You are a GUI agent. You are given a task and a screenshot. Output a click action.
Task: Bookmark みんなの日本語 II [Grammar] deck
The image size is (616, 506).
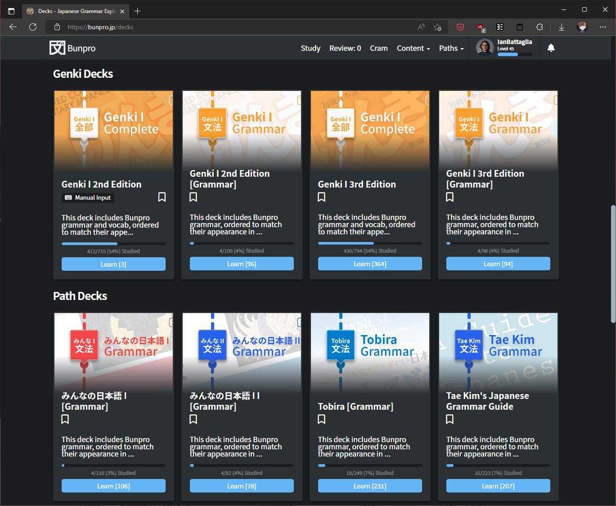(x=193, y=419)
